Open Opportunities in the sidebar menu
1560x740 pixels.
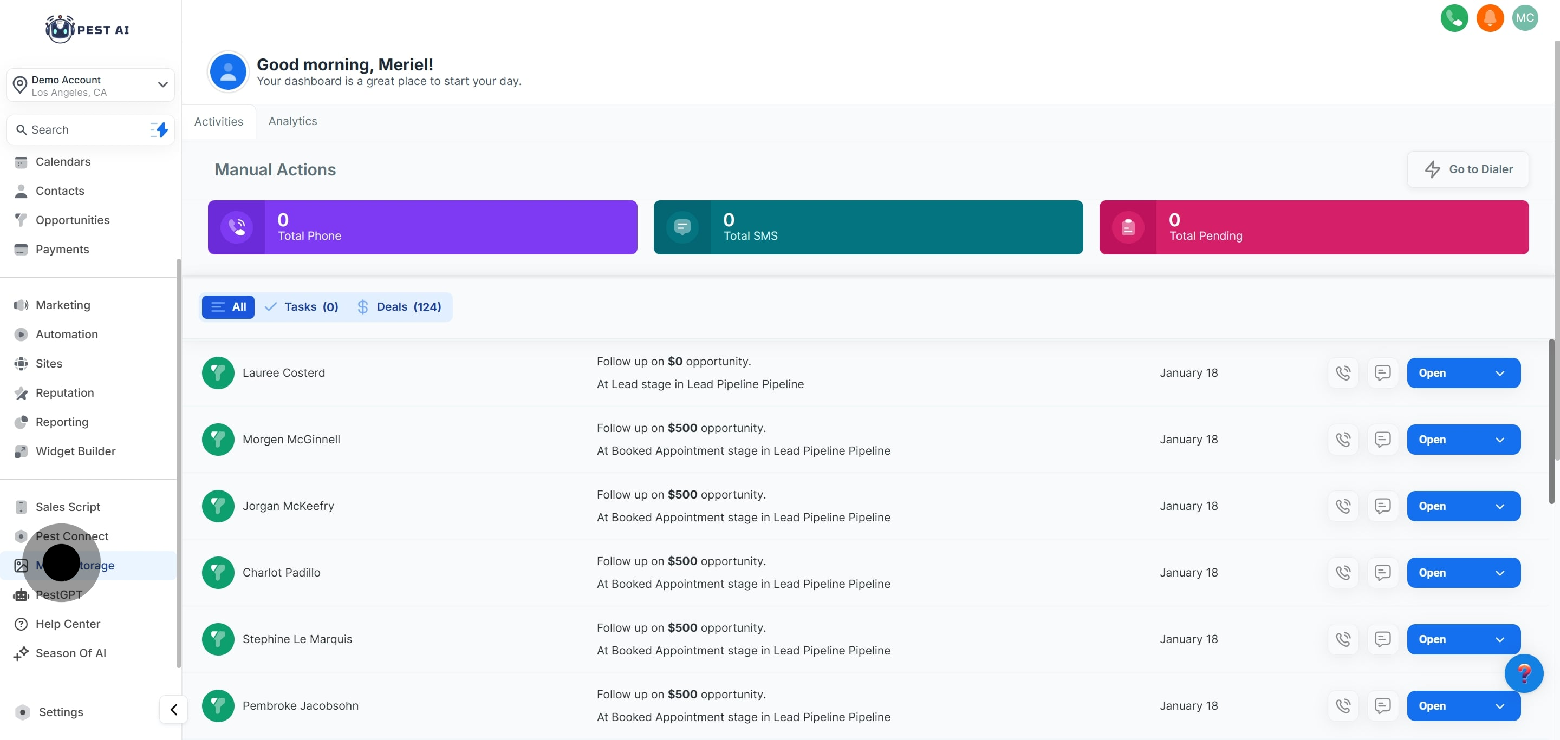point(72,220)
